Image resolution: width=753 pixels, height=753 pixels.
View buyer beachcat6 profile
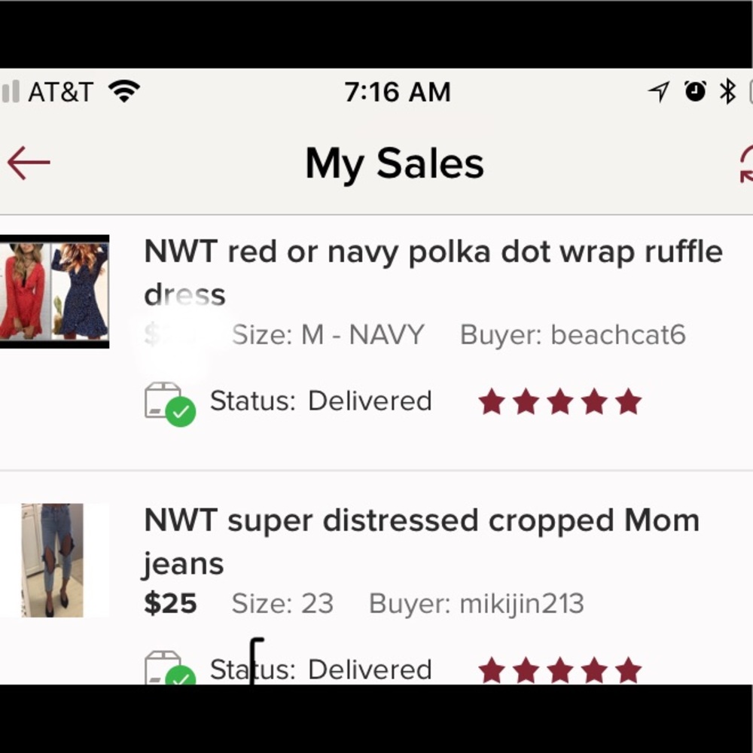573,335
